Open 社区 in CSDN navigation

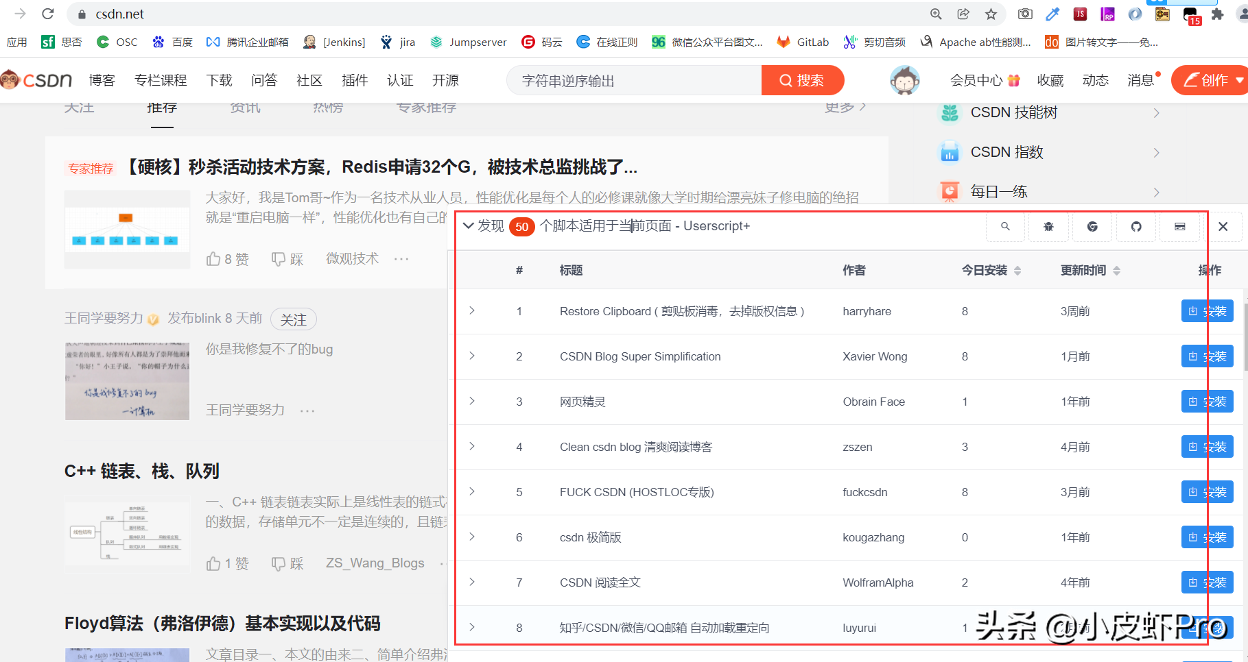[309, 80]
